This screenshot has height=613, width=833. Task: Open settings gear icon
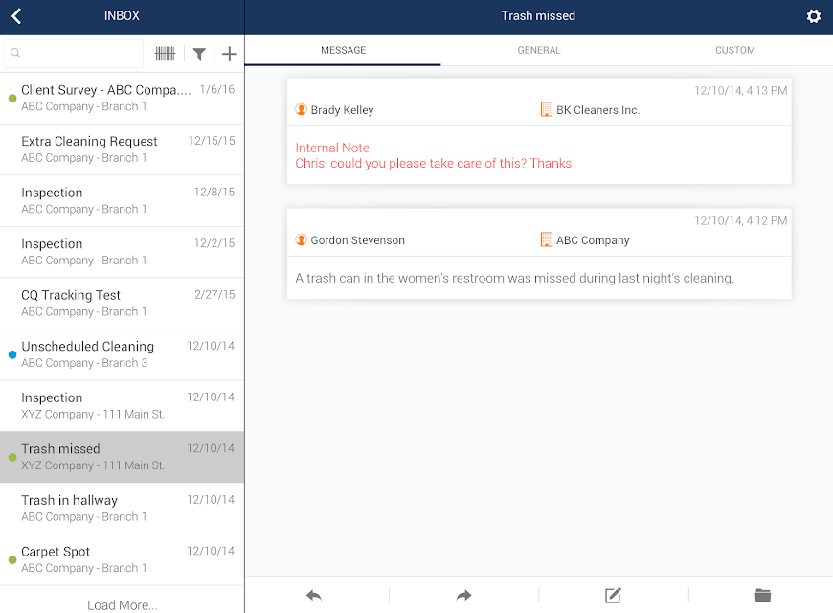click(x=813, y=16)
